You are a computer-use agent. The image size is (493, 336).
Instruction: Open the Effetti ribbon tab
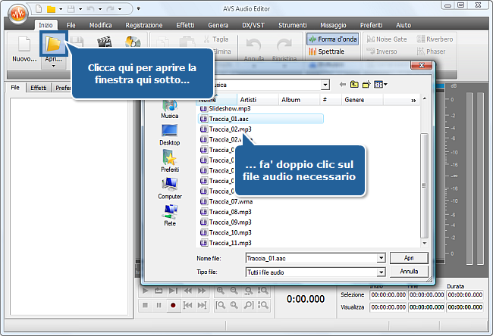pos(184,25)
